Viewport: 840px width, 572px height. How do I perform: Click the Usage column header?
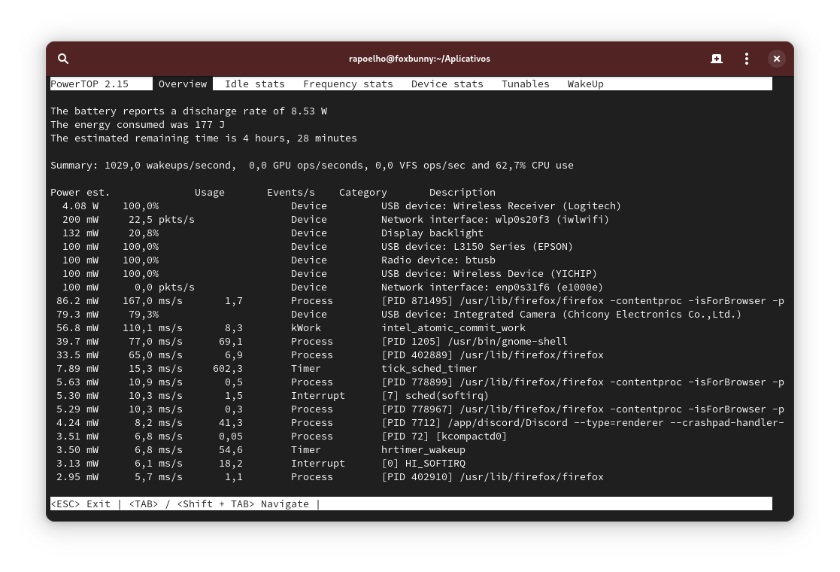(210, 192)
